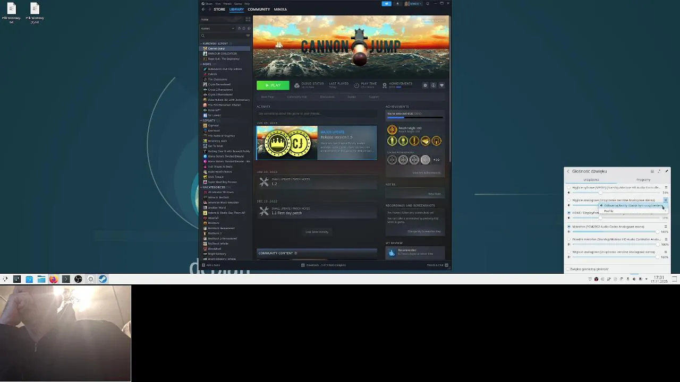The width and height of the screenshot is (680, 382).
Task: Adjust the Wyjście cyfrowe S/PDIF volume slider
Action: point(615,193)
